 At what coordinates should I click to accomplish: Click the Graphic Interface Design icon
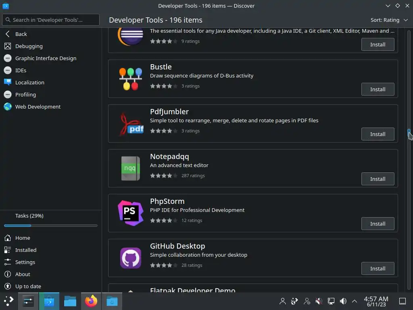point(8,58)
